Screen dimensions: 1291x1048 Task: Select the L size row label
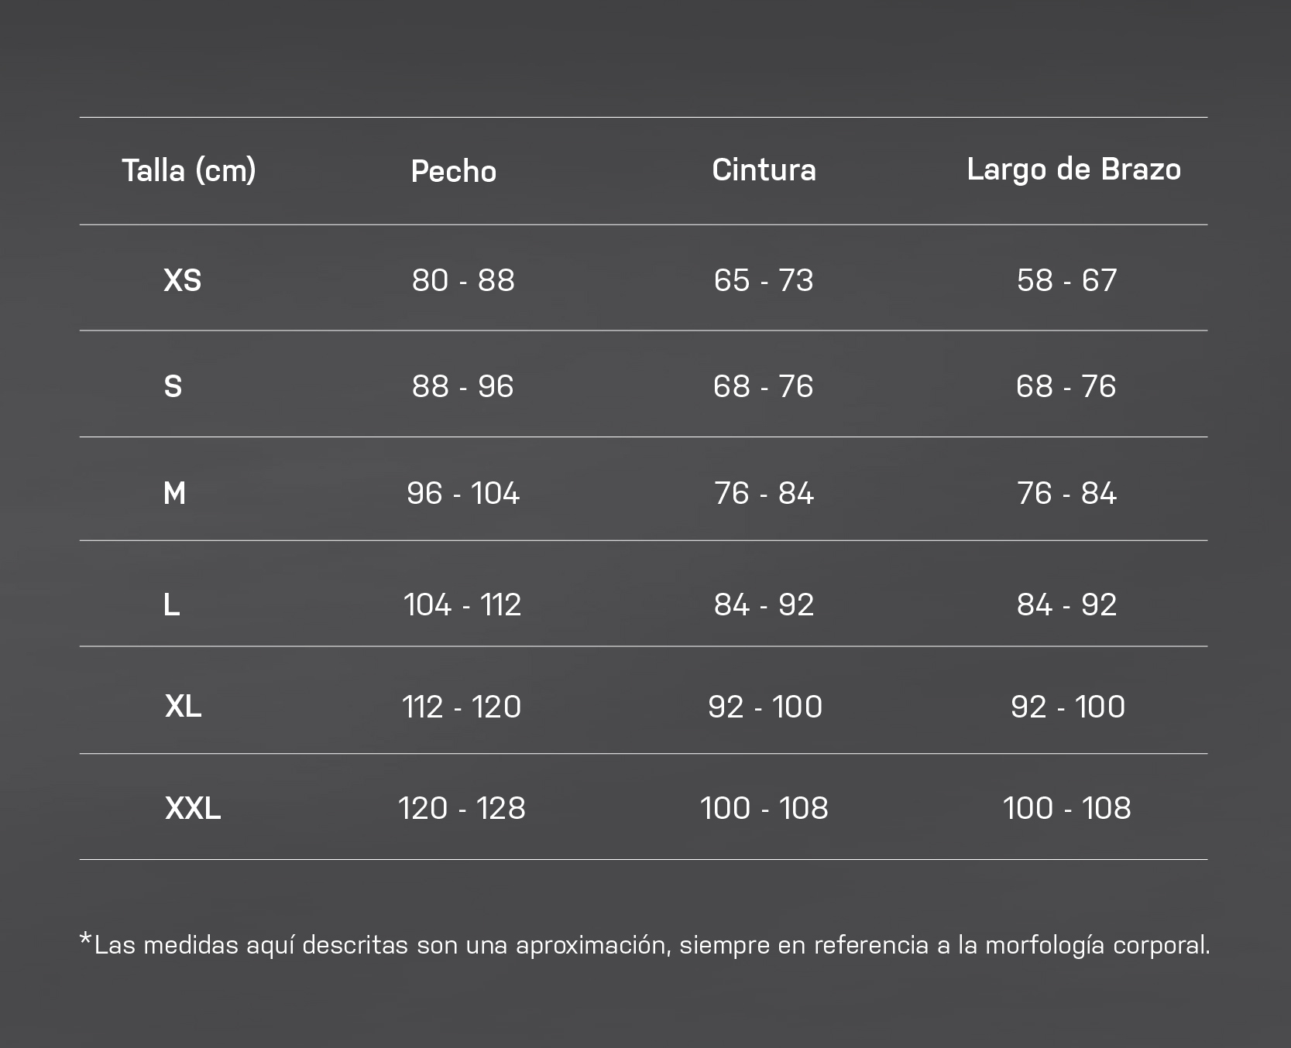pyautogui.click(x=172, y=604)
